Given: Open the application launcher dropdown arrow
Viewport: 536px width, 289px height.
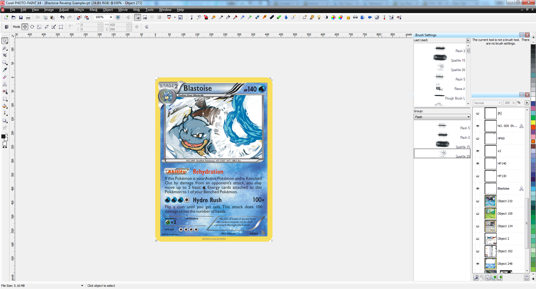Looking at the screenshot, I should 175,17.
